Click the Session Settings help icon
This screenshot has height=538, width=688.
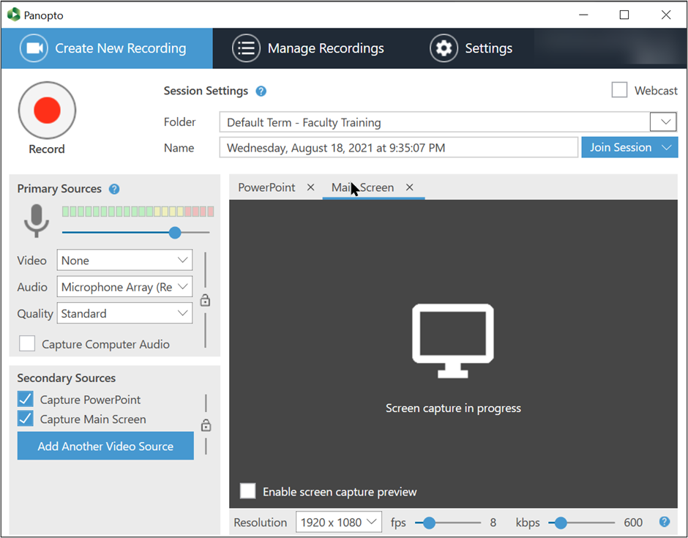click(261, 91)
